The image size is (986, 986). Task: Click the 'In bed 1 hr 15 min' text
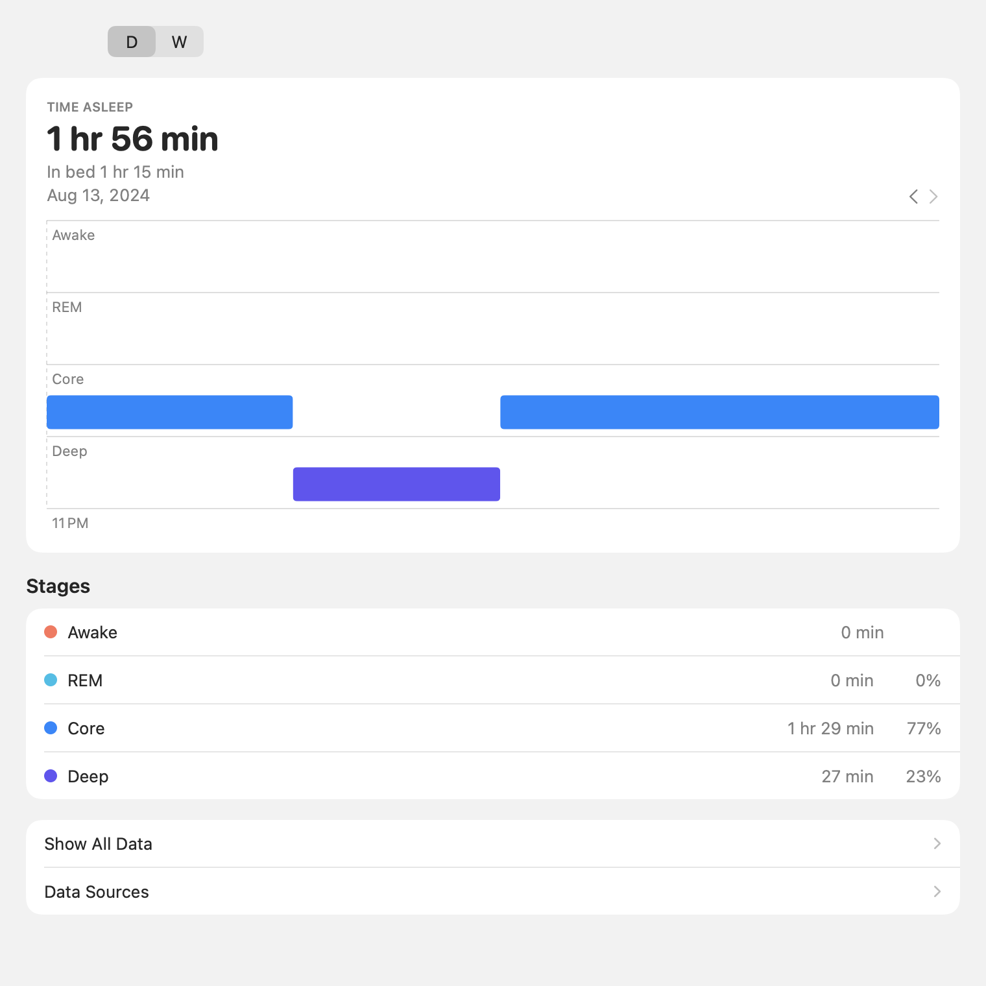tap(115, 172)
